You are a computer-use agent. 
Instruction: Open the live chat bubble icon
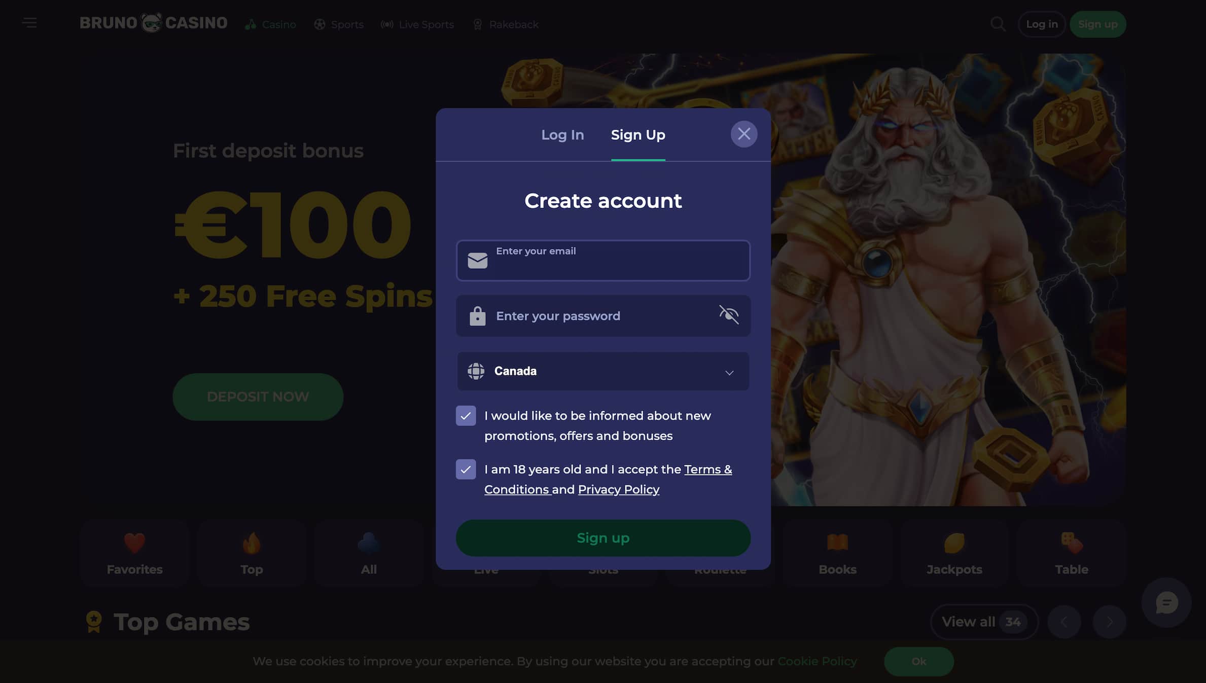point(1166,602)
